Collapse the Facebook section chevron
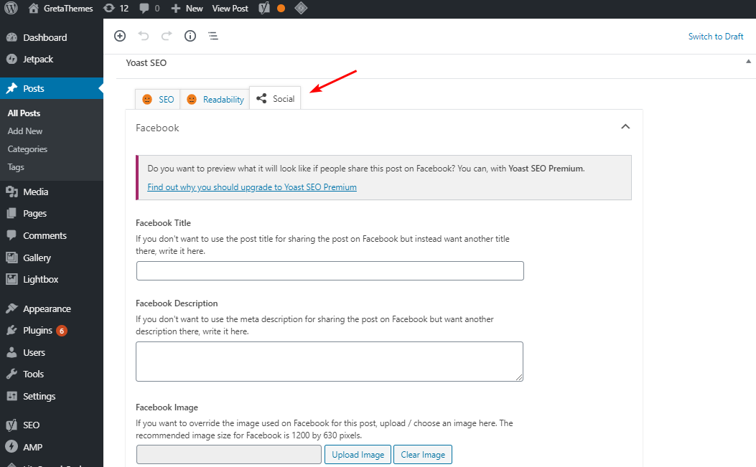Image resolution: width=756 pixels, height=467 pixels. [625, 127]
